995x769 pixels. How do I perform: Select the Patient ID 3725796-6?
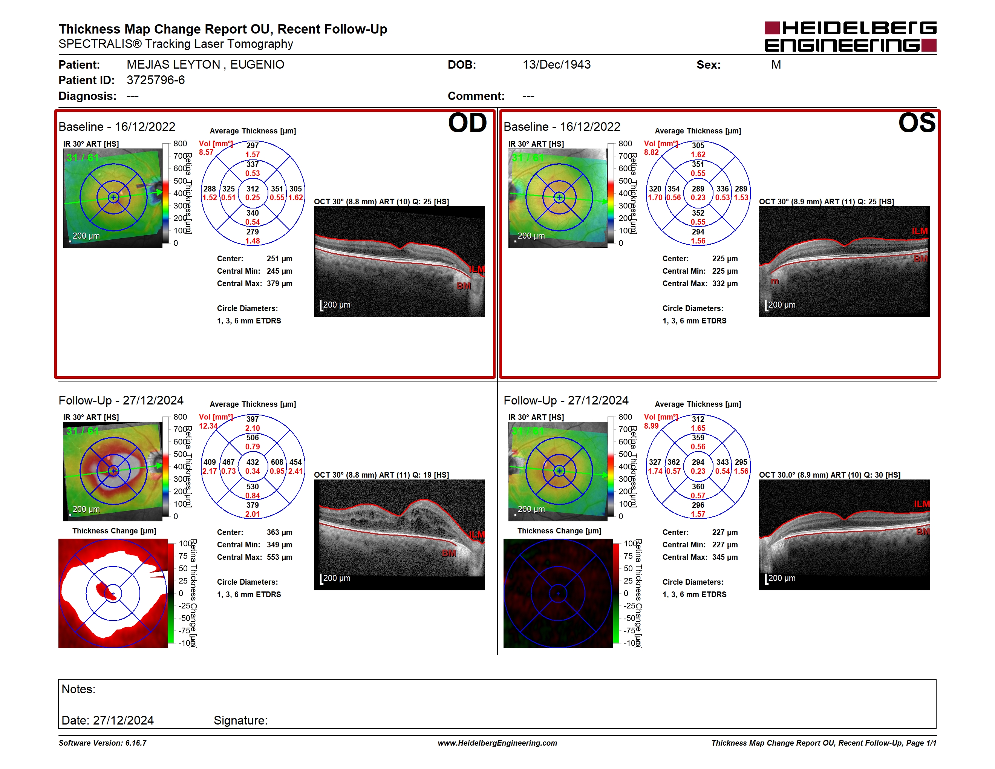pyautogui.click(x=156, y=80)
